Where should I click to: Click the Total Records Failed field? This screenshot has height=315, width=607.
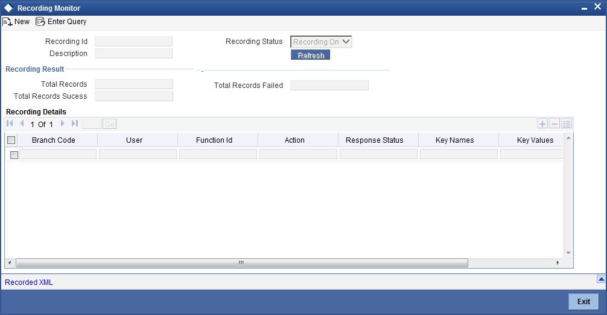(x=329, y=86)
